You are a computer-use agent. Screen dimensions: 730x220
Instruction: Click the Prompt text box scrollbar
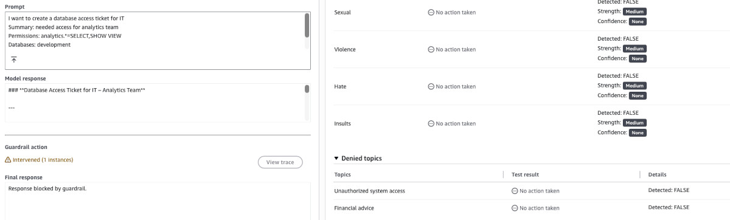(x=307, y=25)
